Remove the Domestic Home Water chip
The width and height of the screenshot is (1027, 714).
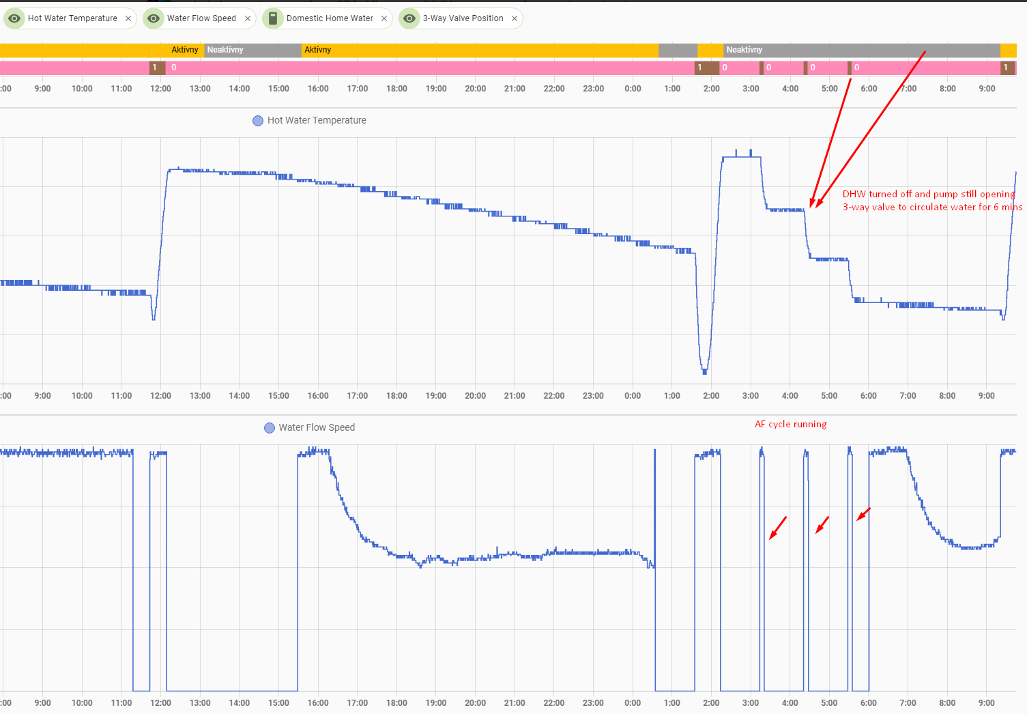(x=384, y=18)
